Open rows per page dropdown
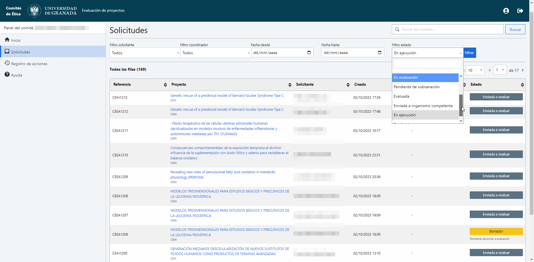Viewport: 534px width, 262px height. tap(475, 70)
